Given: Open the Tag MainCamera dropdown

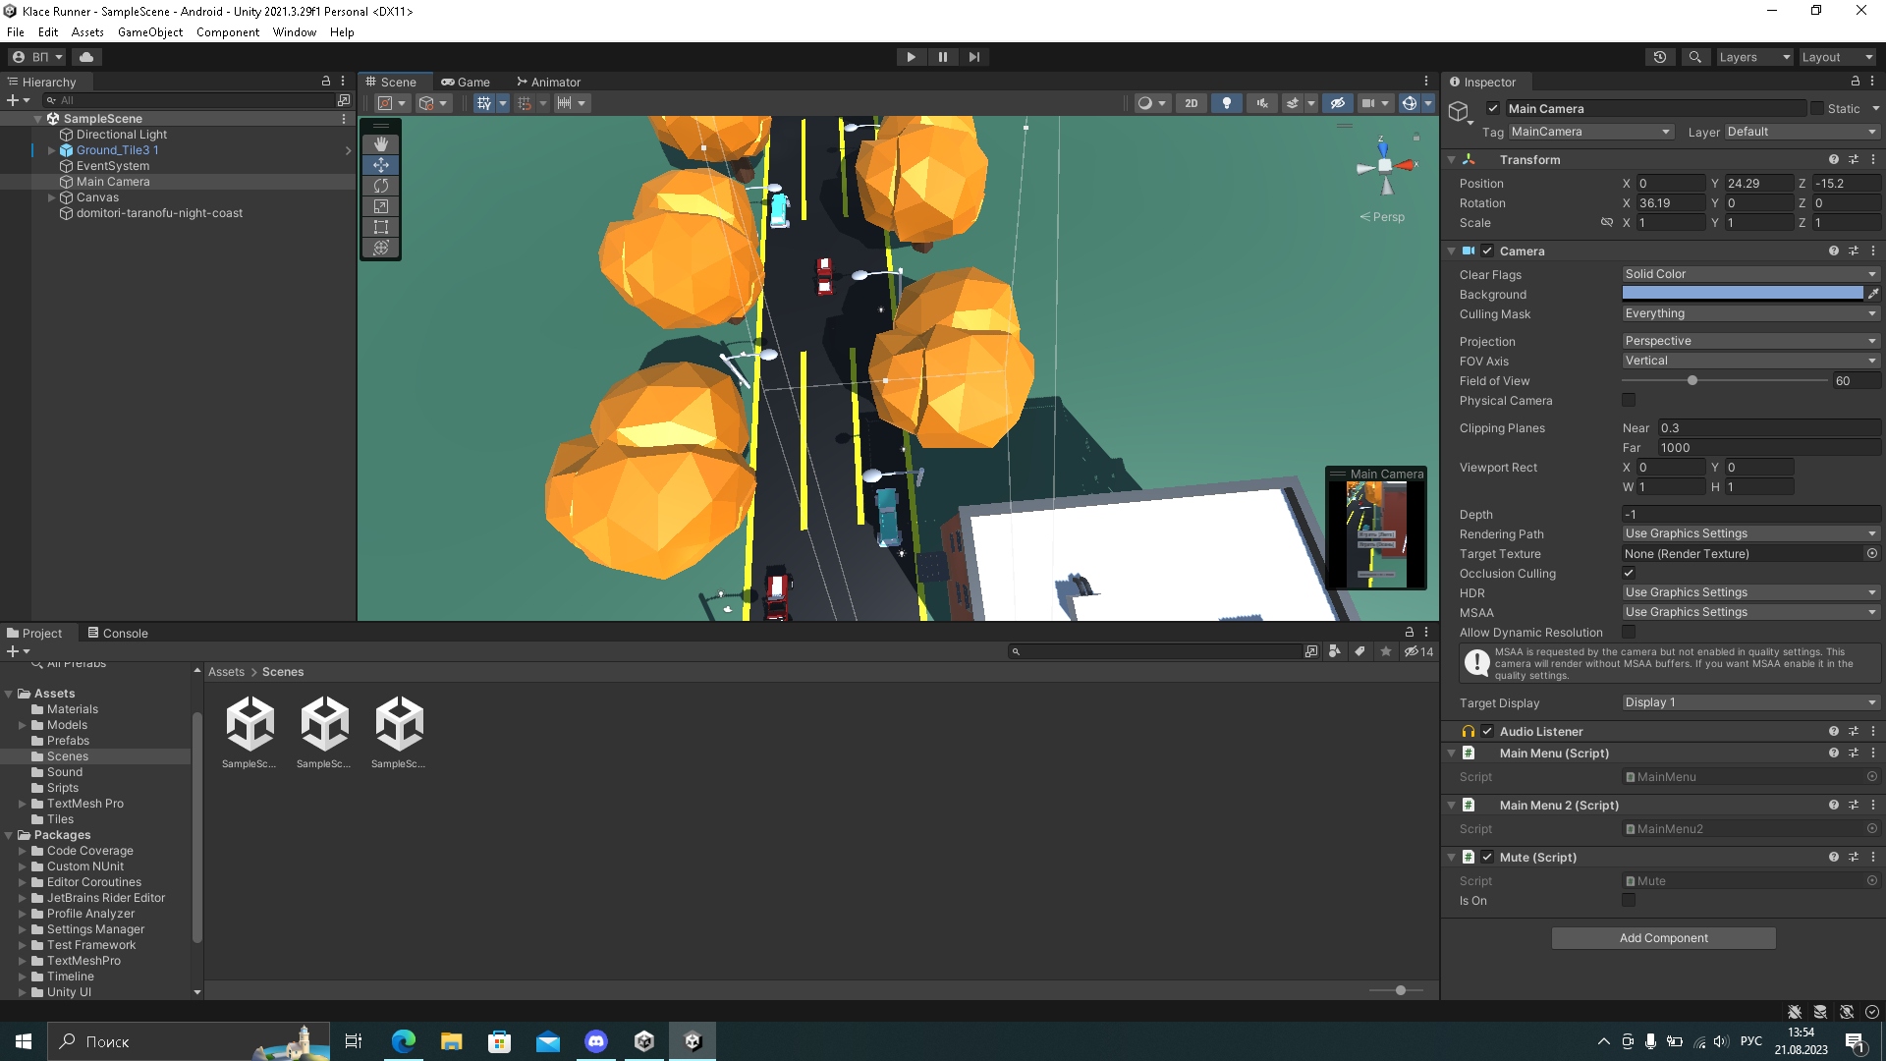Looking at the screenshot, I should tap(1590, 132).
